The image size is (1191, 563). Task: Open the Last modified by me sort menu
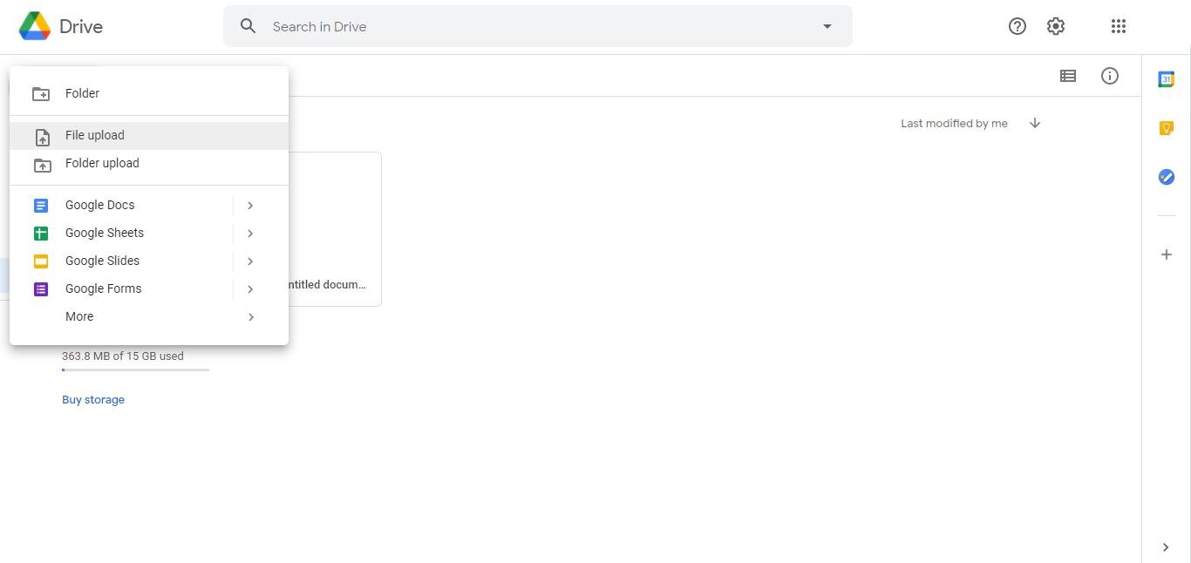954,124
